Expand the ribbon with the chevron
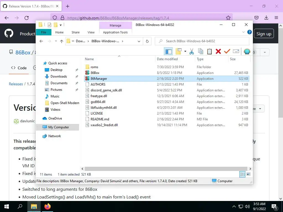 pos(243,32)
